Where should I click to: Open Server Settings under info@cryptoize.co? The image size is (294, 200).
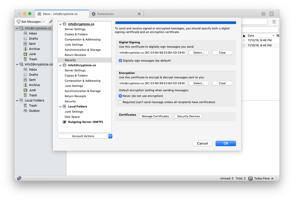75,29
